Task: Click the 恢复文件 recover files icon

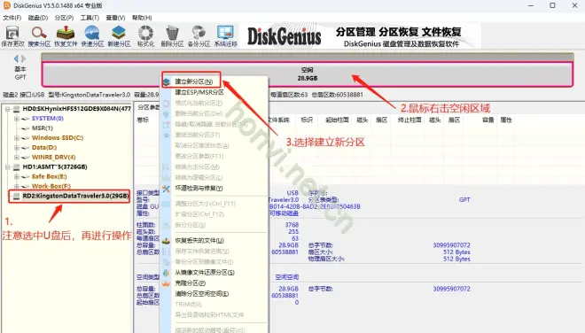Action: [x=66, y=36]
